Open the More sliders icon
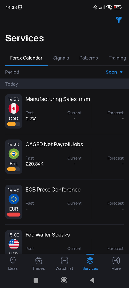Image resolution: width=129 pixels, height=288 pixels. coord(116,260)
